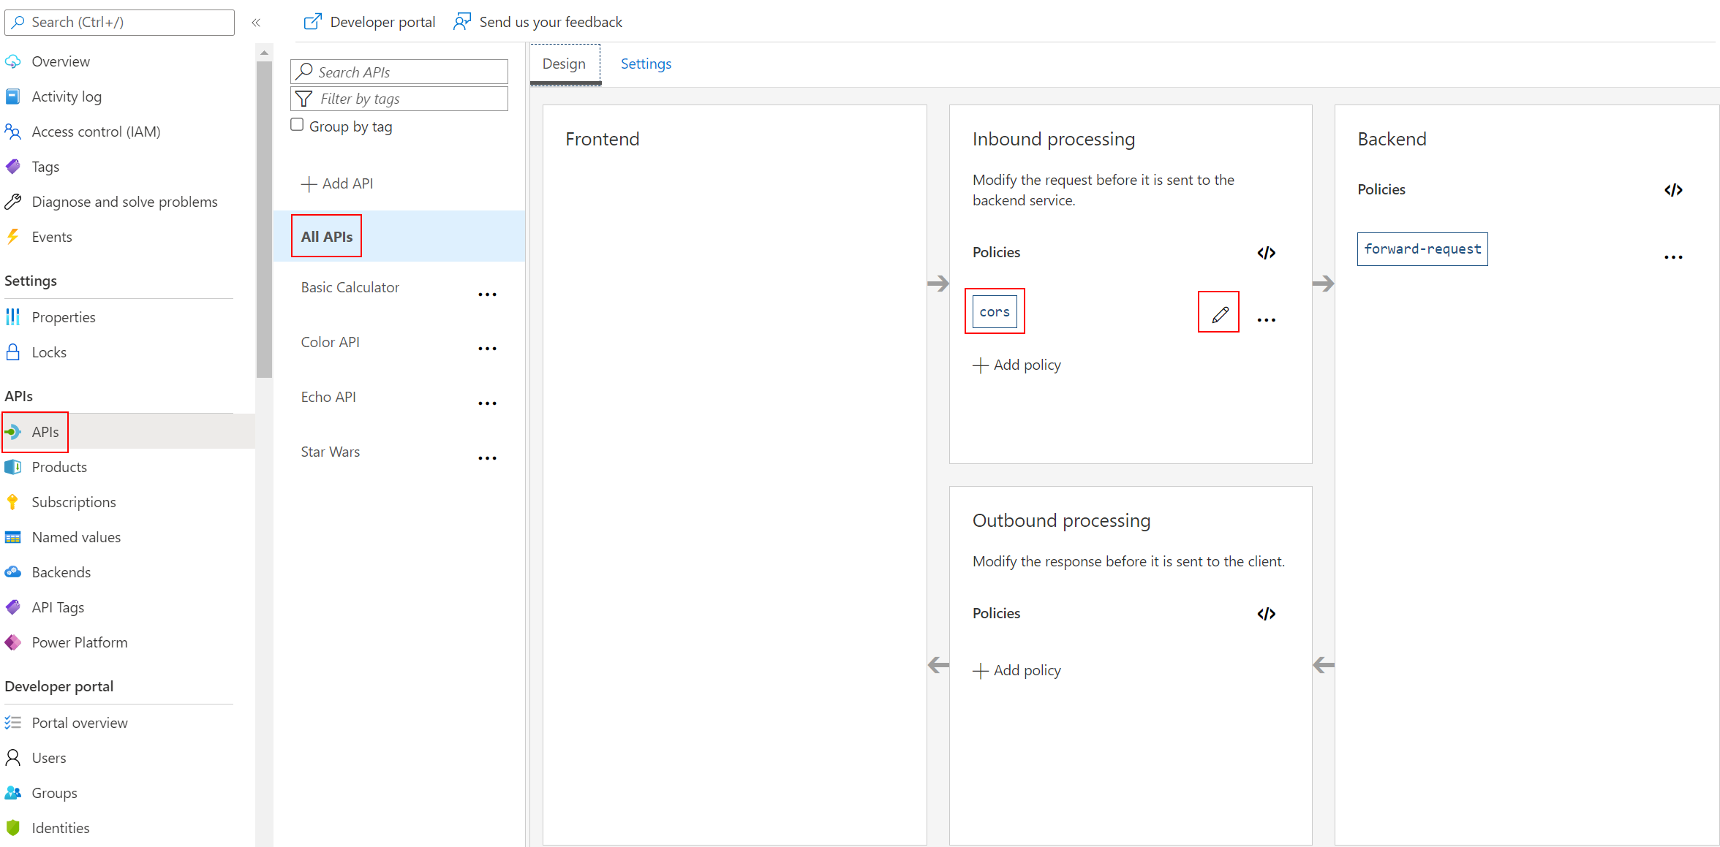Click the Search APIs input field
1720x847 pixels.
[x=401, y=71]
